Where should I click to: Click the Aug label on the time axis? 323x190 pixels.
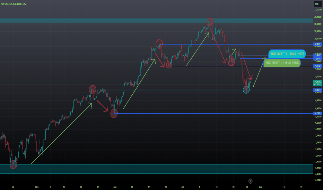(261, 187)
